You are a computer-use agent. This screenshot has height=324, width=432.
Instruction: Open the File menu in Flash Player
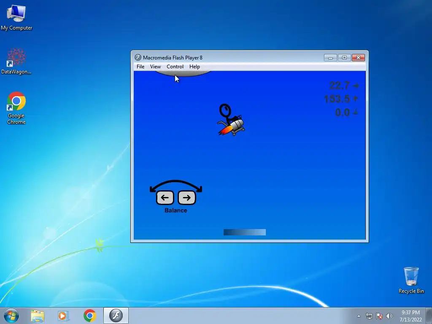[140, 67]
